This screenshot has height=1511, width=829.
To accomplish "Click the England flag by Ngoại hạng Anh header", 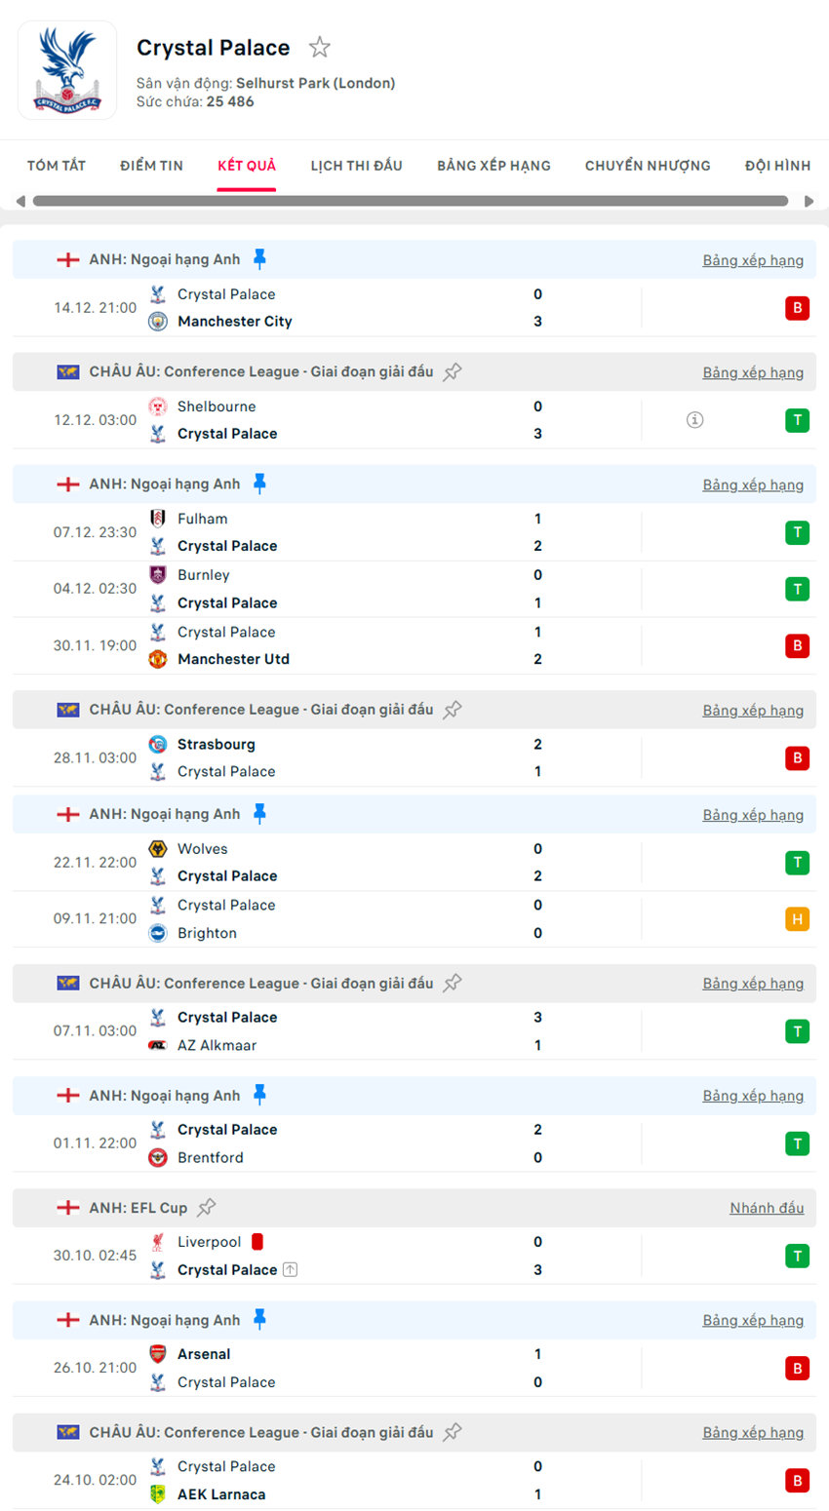I will 67,259.
